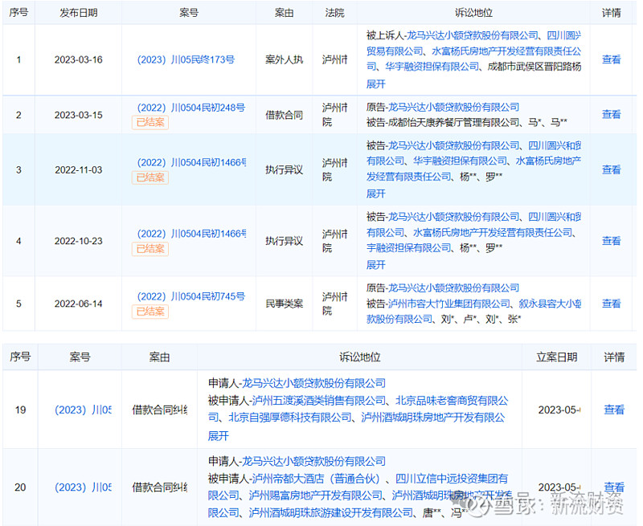Open 泸州酒城明珠房地产开发有限公司 link in row 19

pos(432,418)
